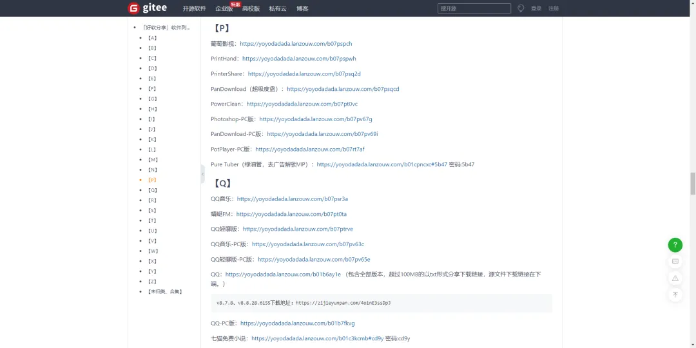Screen dimensions: 696x348
Task: Open the 葡萄影视 download link
Action: [x=296, y=44]
